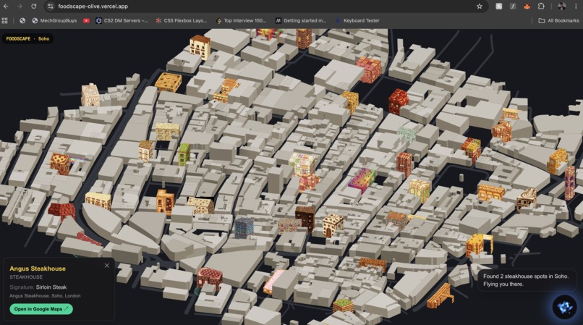Click 'Angus Steakhouse, Soho, London' address text
Viewport: 583px width, 325px height.
pyautogui.click(x=45, y=296)
